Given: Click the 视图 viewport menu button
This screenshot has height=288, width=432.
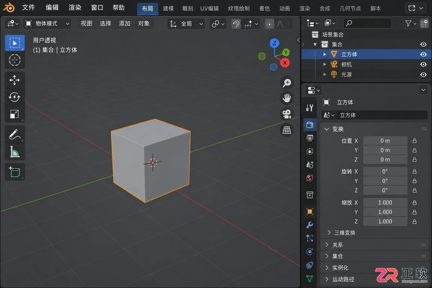Looking at the screenshot, I should coord(86,23).
